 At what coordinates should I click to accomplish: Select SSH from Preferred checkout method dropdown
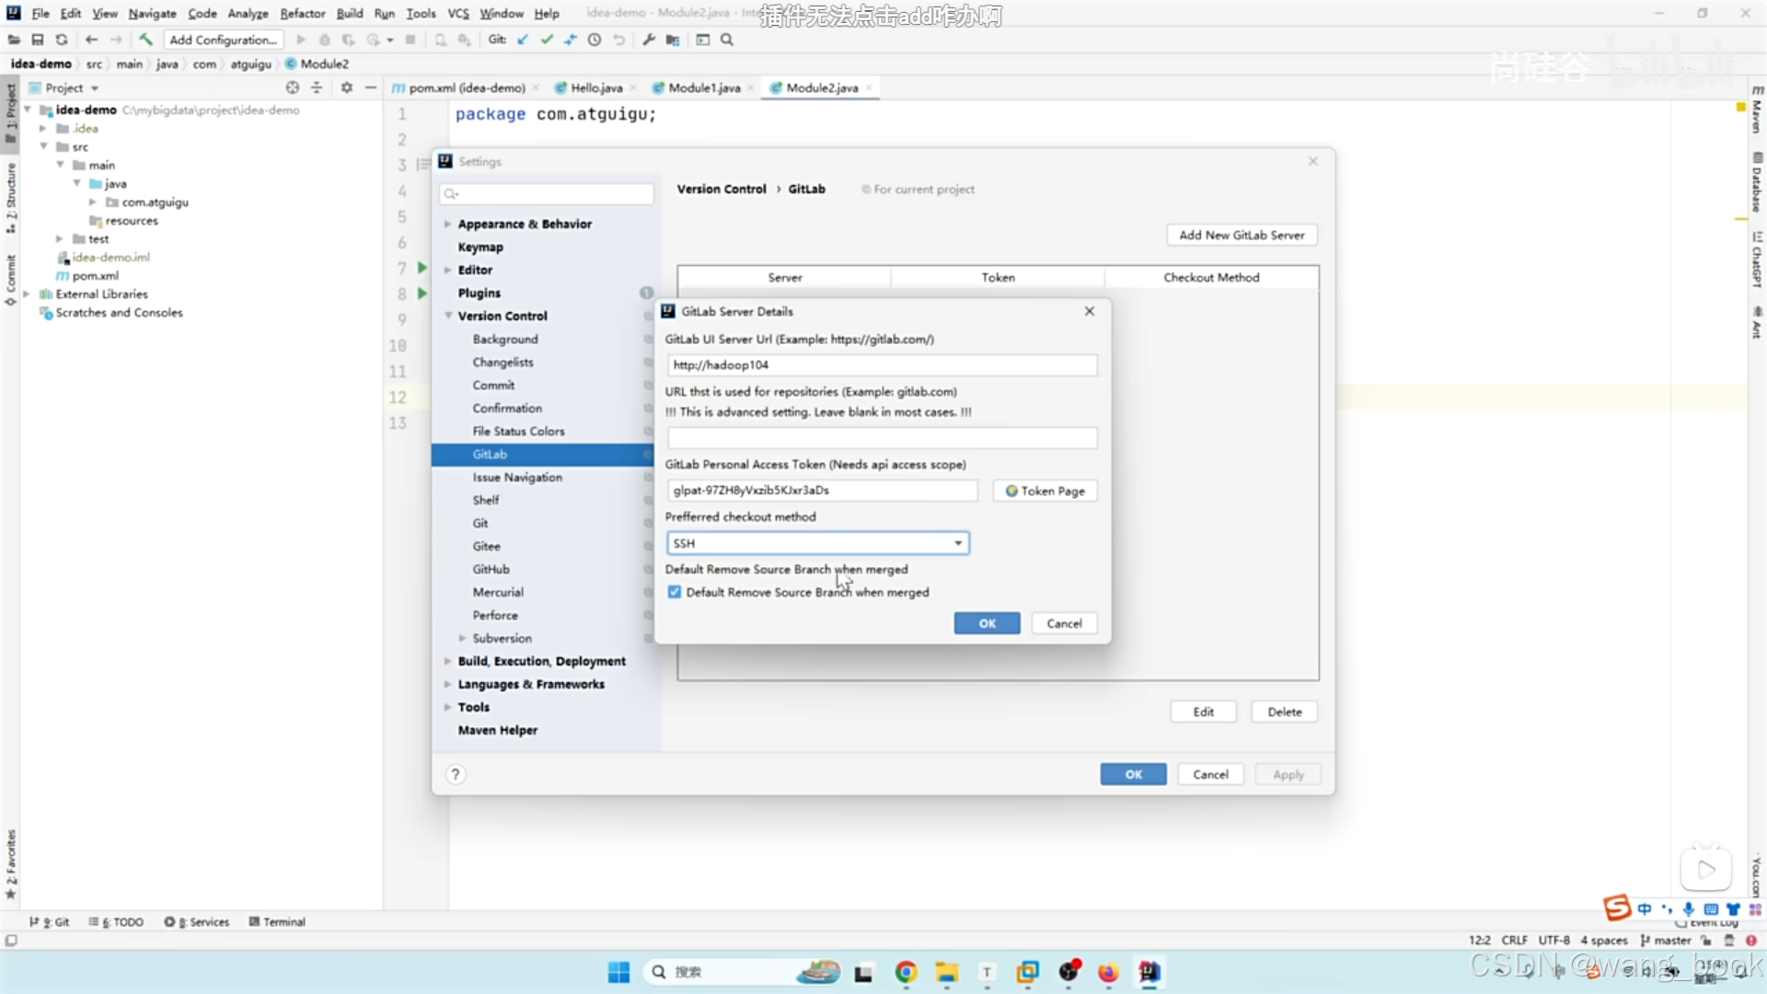814,541
